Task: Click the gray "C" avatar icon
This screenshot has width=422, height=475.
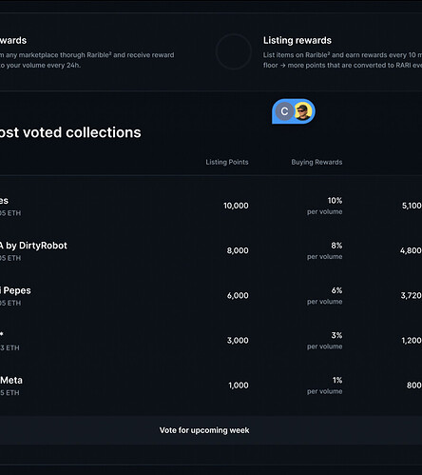Action: pyautogui.click(x=284, y=111)
